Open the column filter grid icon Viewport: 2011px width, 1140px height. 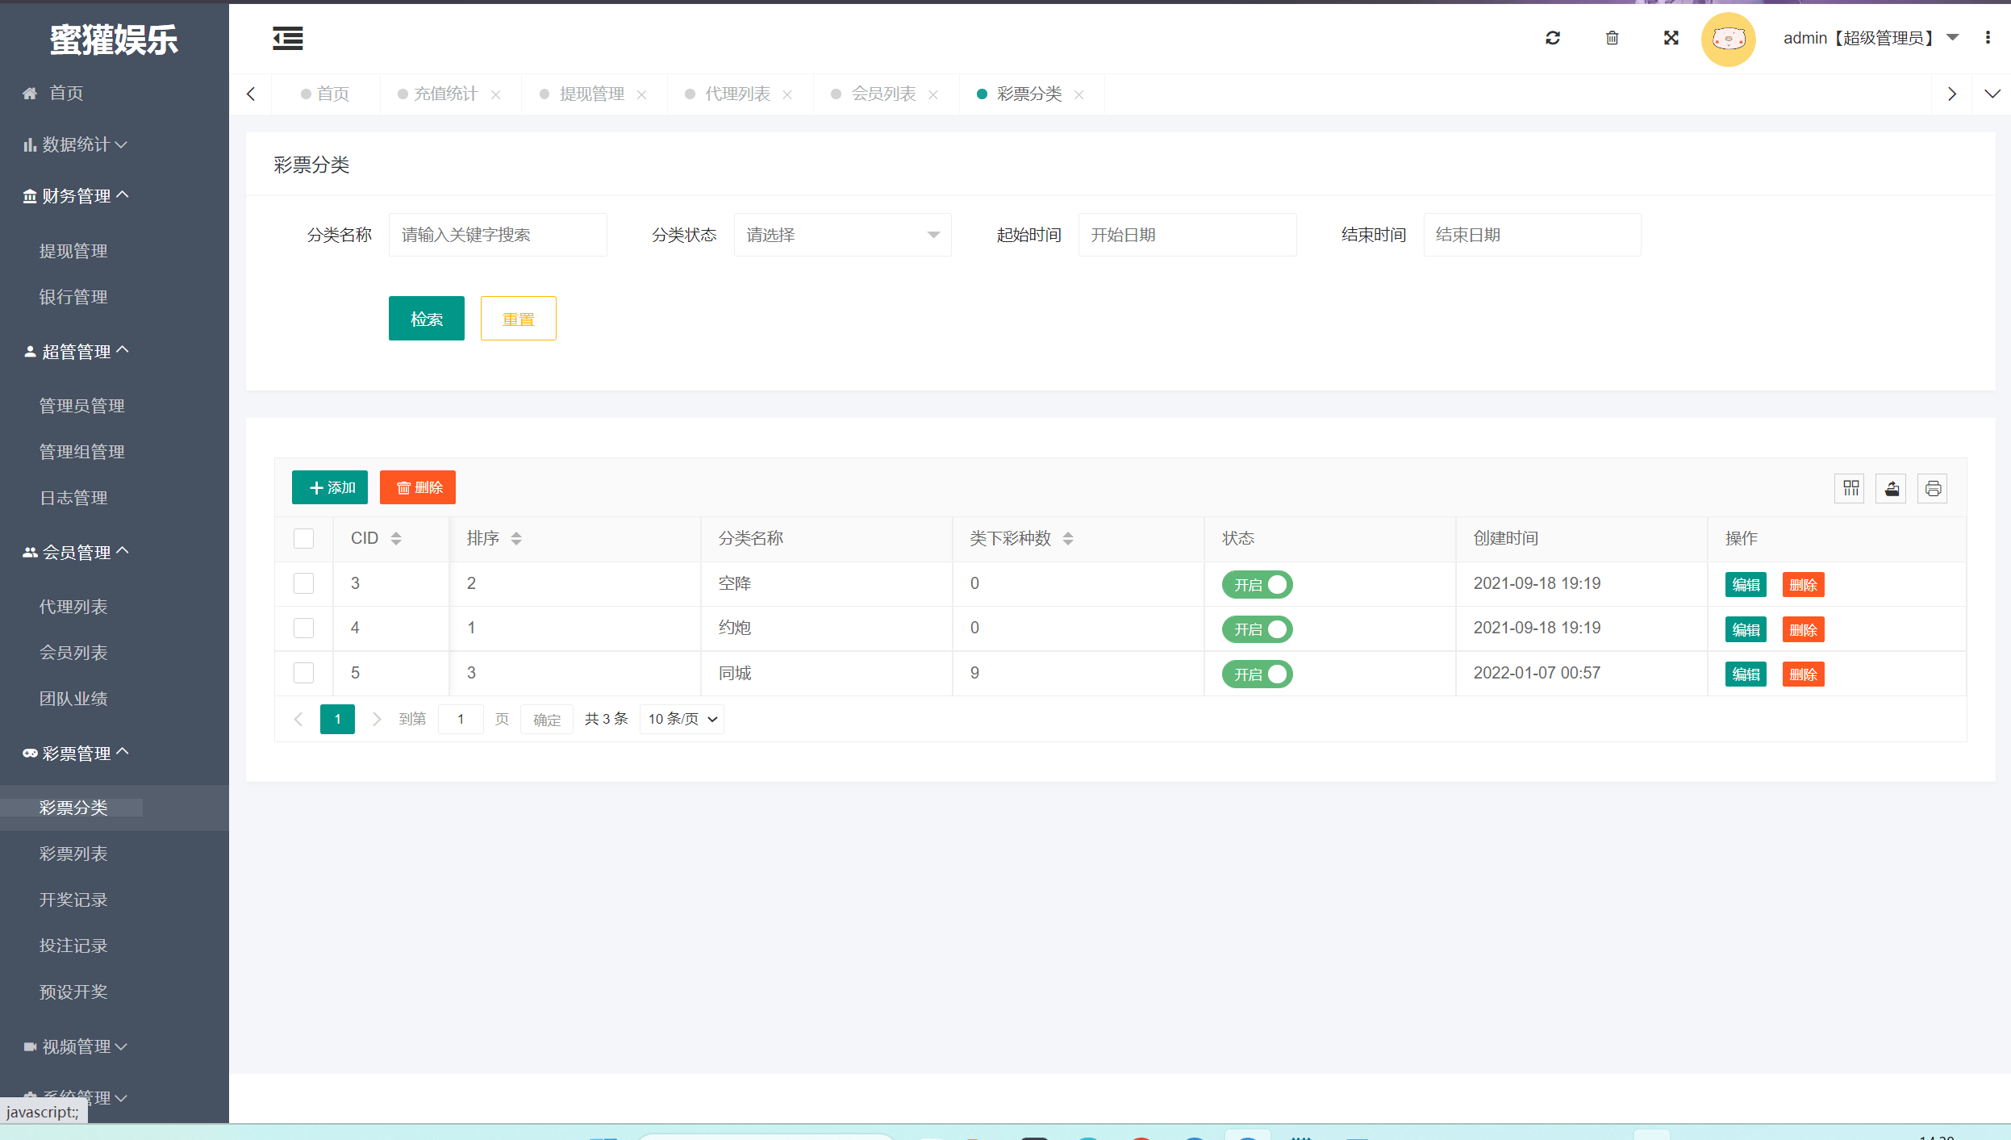coord(1850,488)
